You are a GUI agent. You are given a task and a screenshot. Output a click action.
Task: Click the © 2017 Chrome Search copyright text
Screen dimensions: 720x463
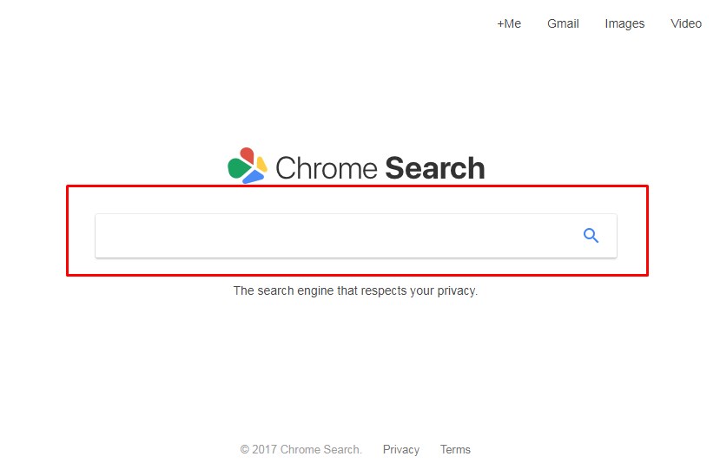301,449
